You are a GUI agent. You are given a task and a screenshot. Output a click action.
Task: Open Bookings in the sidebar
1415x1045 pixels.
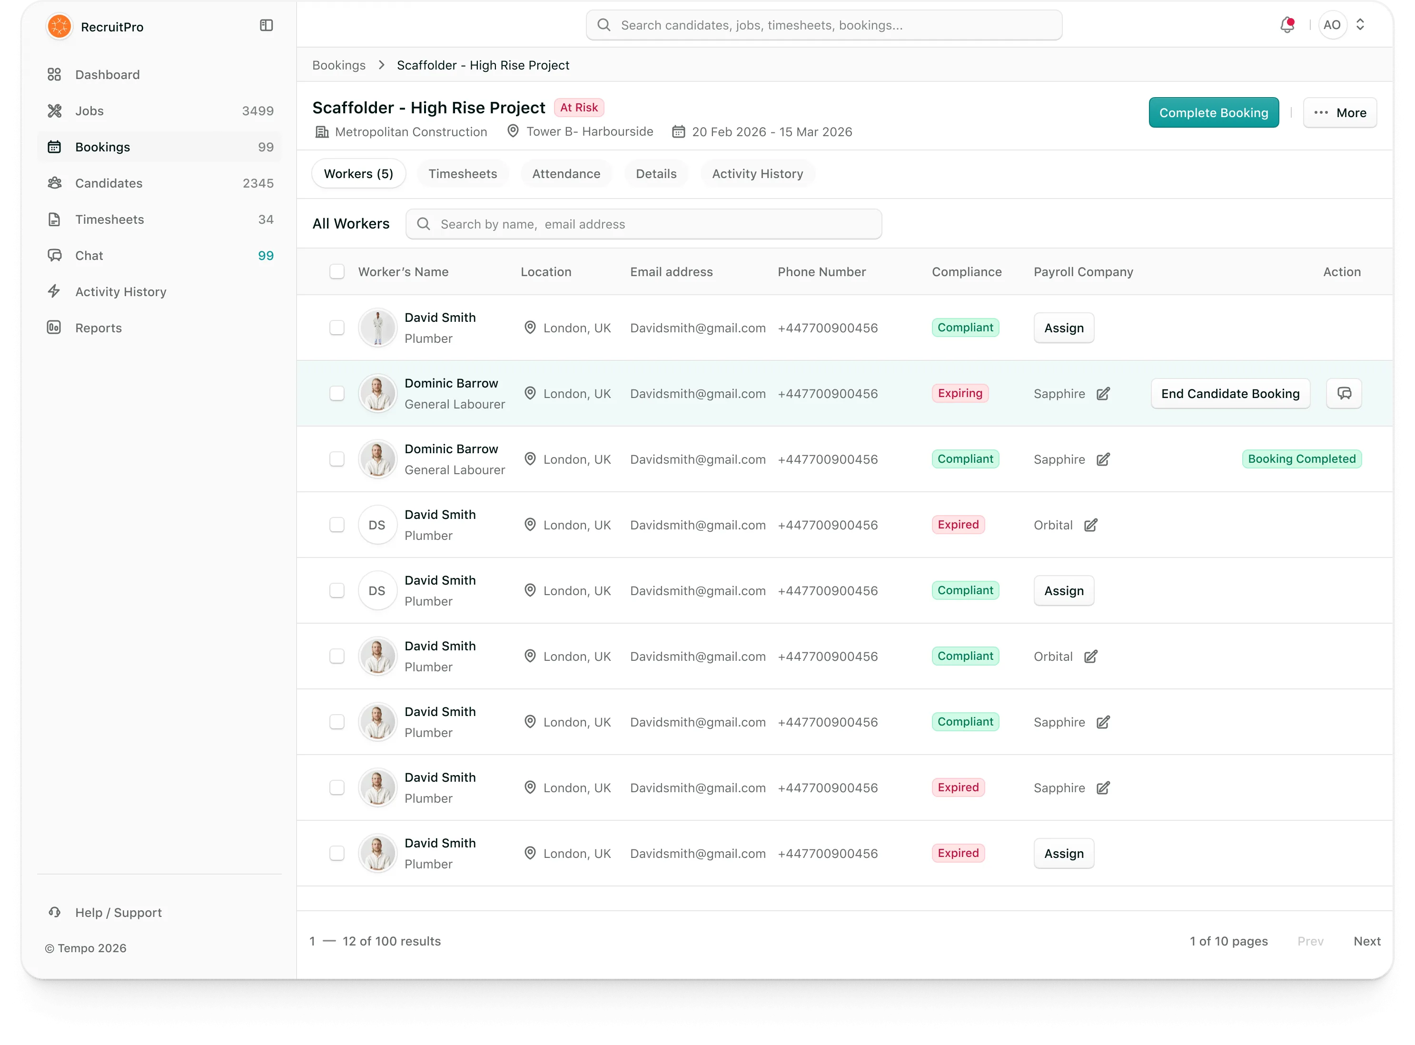point(159,147)
